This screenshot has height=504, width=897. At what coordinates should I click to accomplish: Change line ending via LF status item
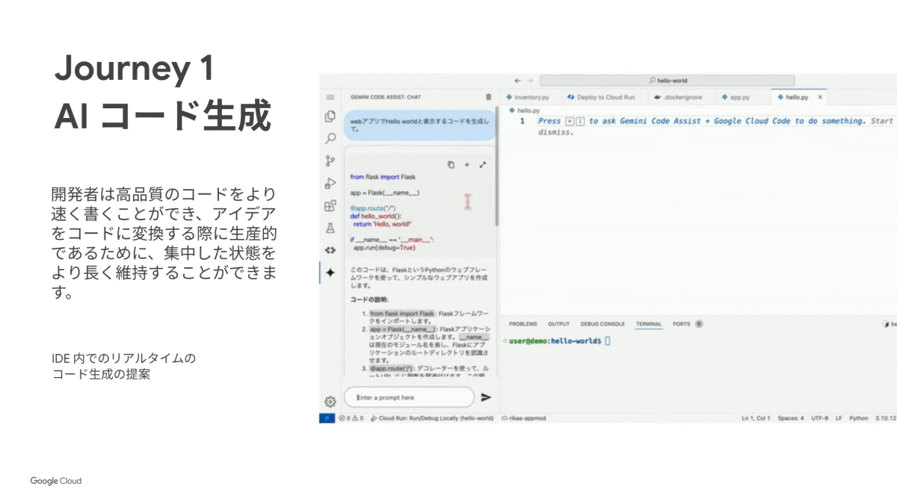coord(839,418)
